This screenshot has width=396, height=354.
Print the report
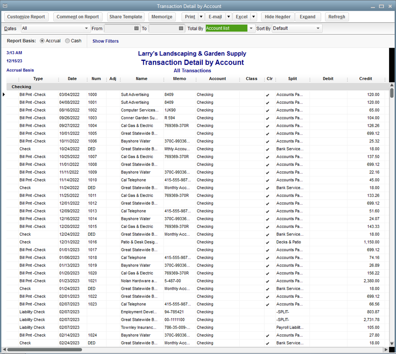pos(190,17)
